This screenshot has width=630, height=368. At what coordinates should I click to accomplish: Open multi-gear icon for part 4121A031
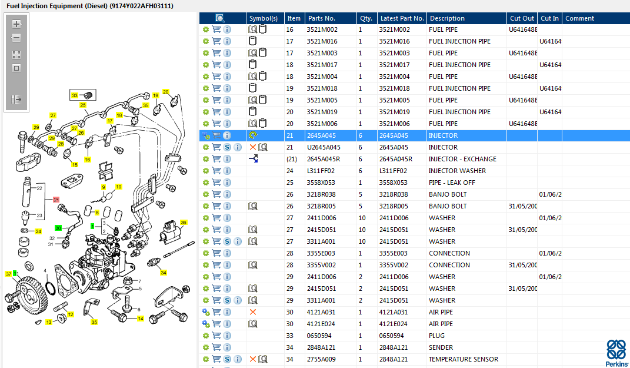[206, 312]
